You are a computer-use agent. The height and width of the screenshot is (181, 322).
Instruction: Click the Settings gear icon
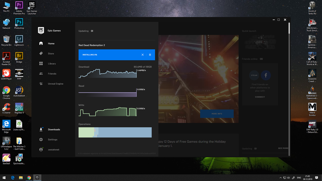[x=41, y=140]
